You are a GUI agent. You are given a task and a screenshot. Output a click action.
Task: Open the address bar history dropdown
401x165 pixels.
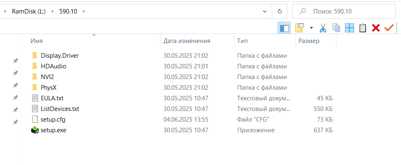[x=265, y=11]
